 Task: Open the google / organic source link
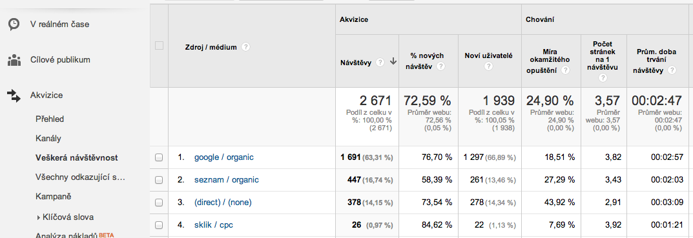224,157
